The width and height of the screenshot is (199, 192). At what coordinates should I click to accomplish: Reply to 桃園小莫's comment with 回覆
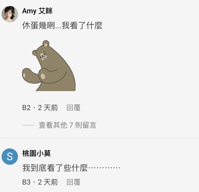[74, 182]
